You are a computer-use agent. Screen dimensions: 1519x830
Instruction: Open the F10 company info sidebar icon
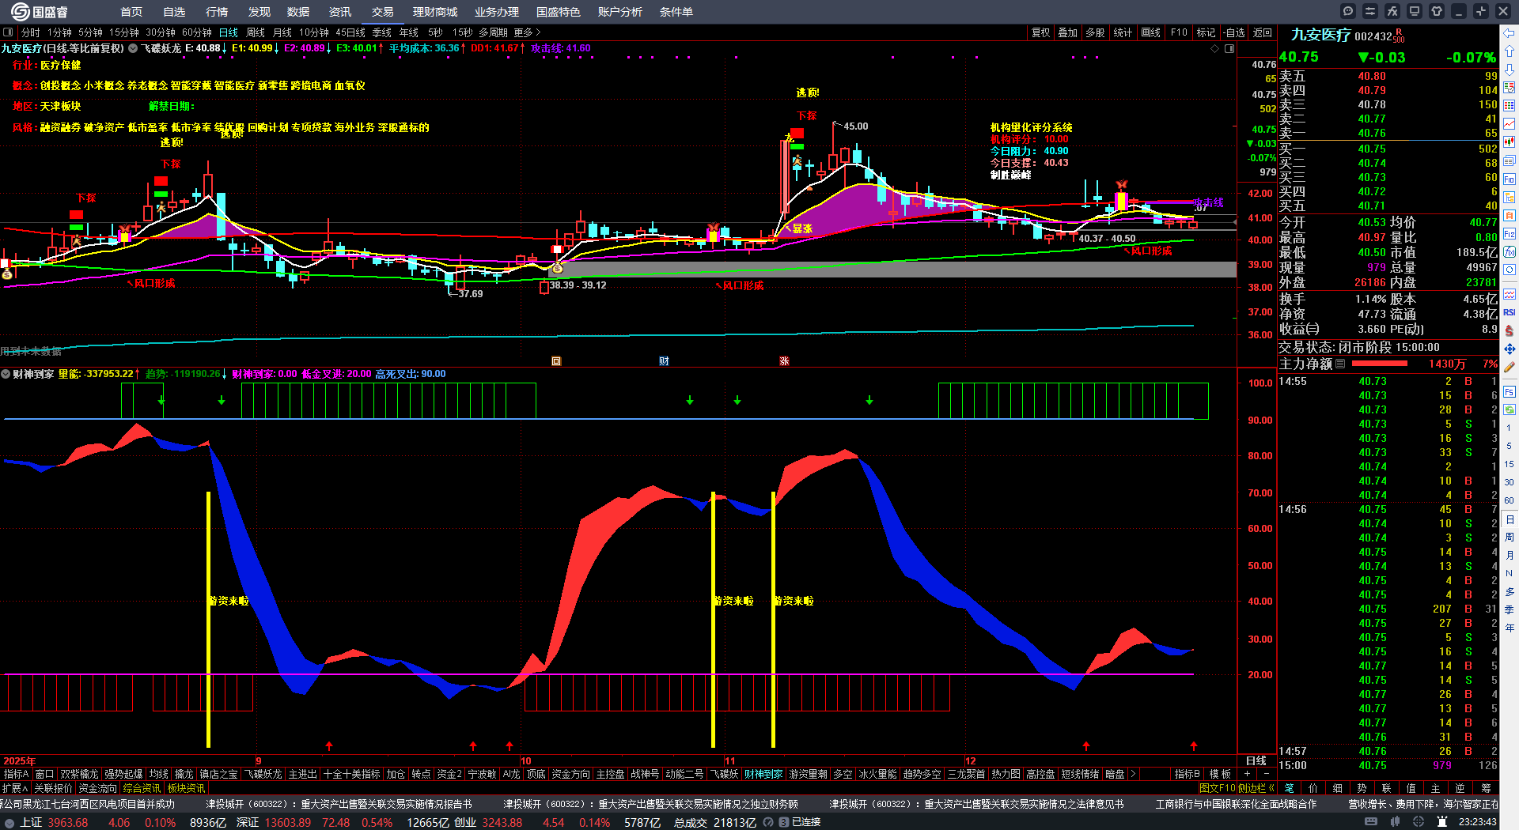click(x=1510, y=179)
